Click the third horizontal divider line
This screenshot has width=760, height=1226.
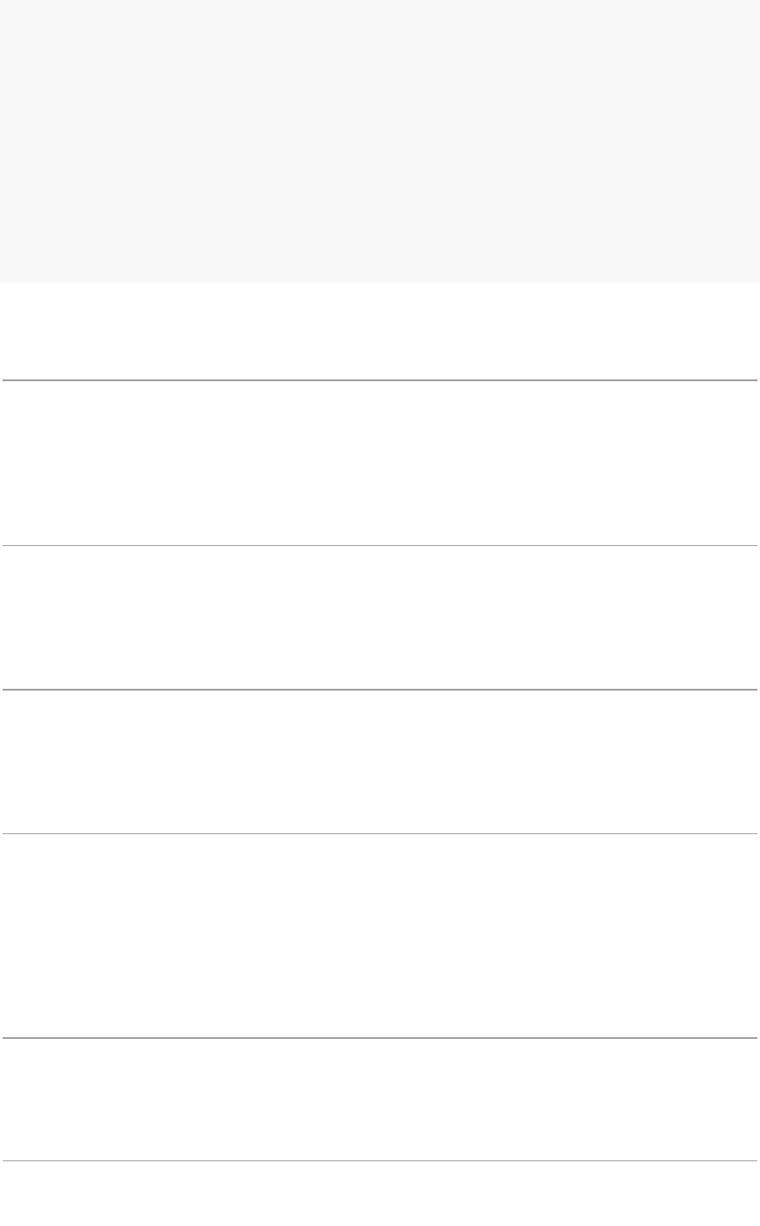coord(380,689)
